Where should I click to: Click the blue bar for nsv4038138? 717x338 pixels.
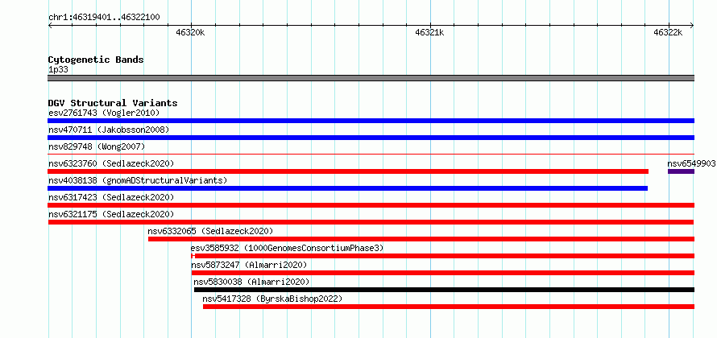coord(347,188)
